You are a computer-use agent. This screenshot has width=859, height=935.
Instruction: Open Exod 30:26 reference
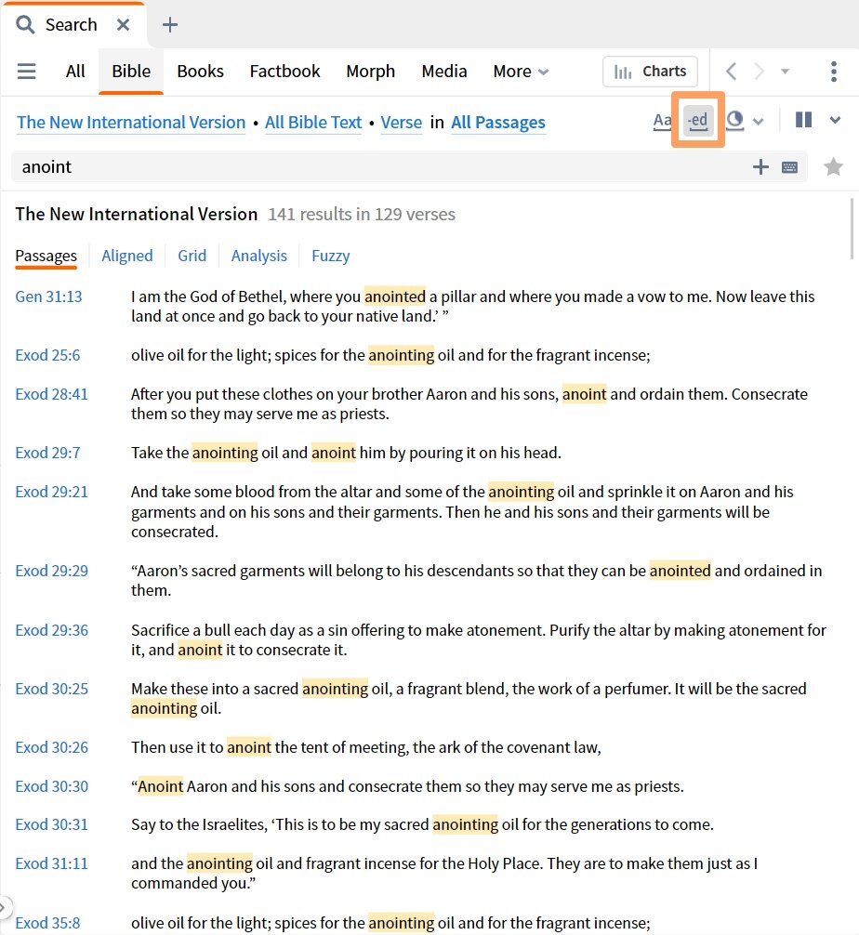pos(51,748)
